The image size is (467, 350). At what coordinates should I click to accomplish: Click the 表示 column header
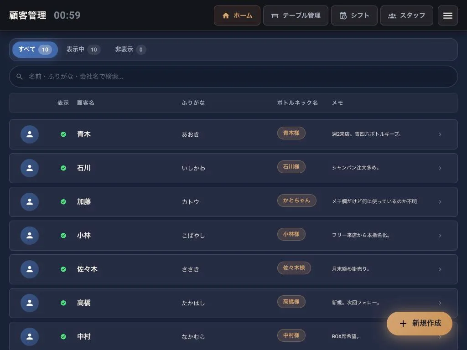pos(63,103)
